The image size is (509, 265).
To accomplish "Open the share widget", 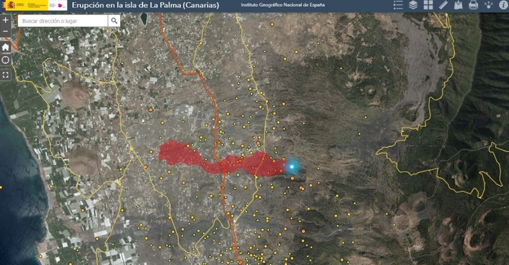I will [488, 5].
